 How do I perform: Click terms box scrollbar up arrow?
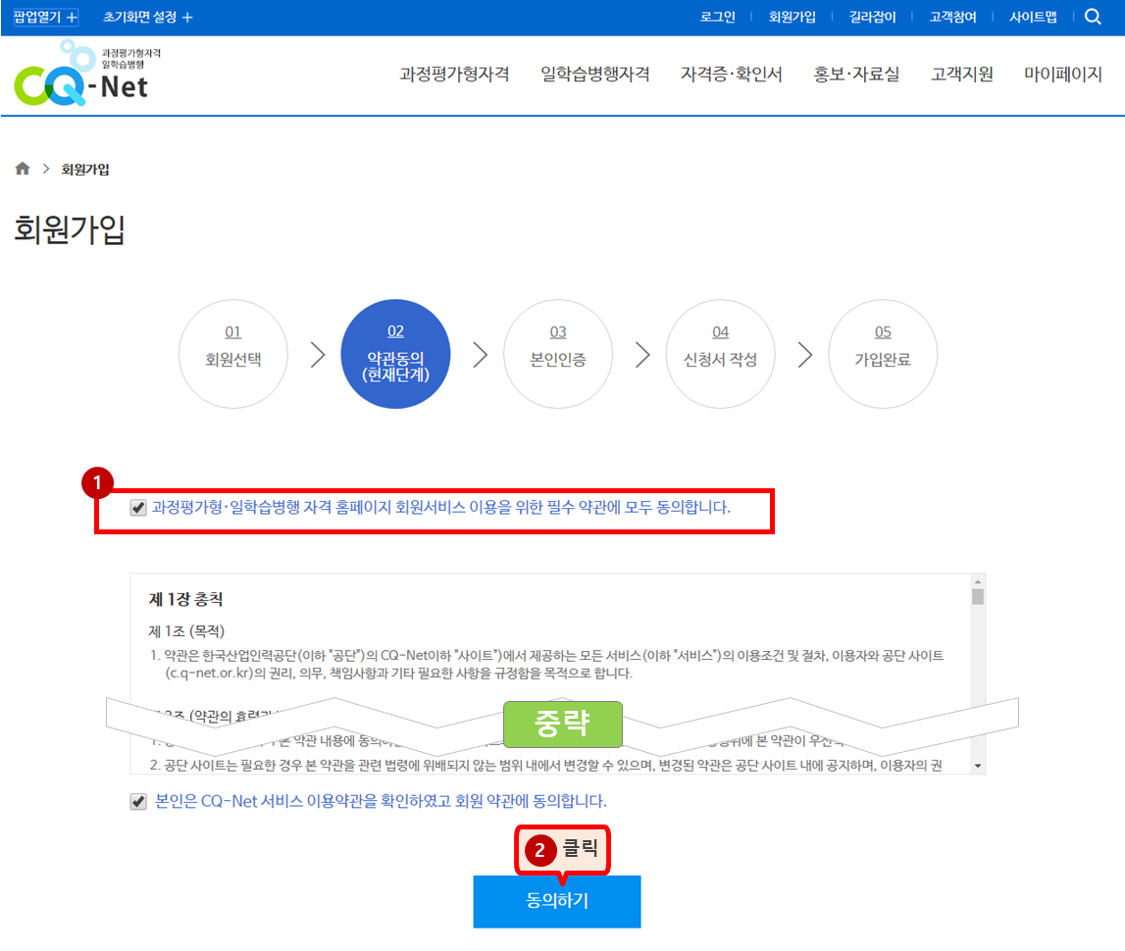(977, 581)
